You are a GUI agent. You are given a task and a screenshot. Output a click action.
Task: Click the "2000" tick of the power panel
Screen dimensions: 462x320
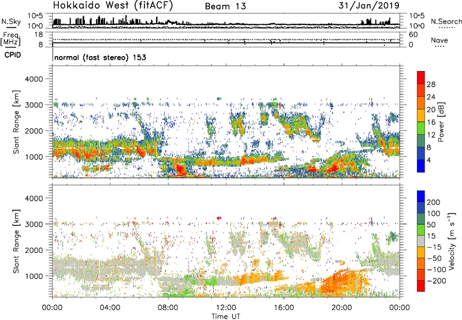tap(33, 131)
